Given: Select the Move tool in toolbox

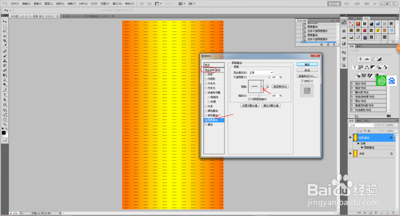Looking at the screenshot, I should [x=5, y=22].
